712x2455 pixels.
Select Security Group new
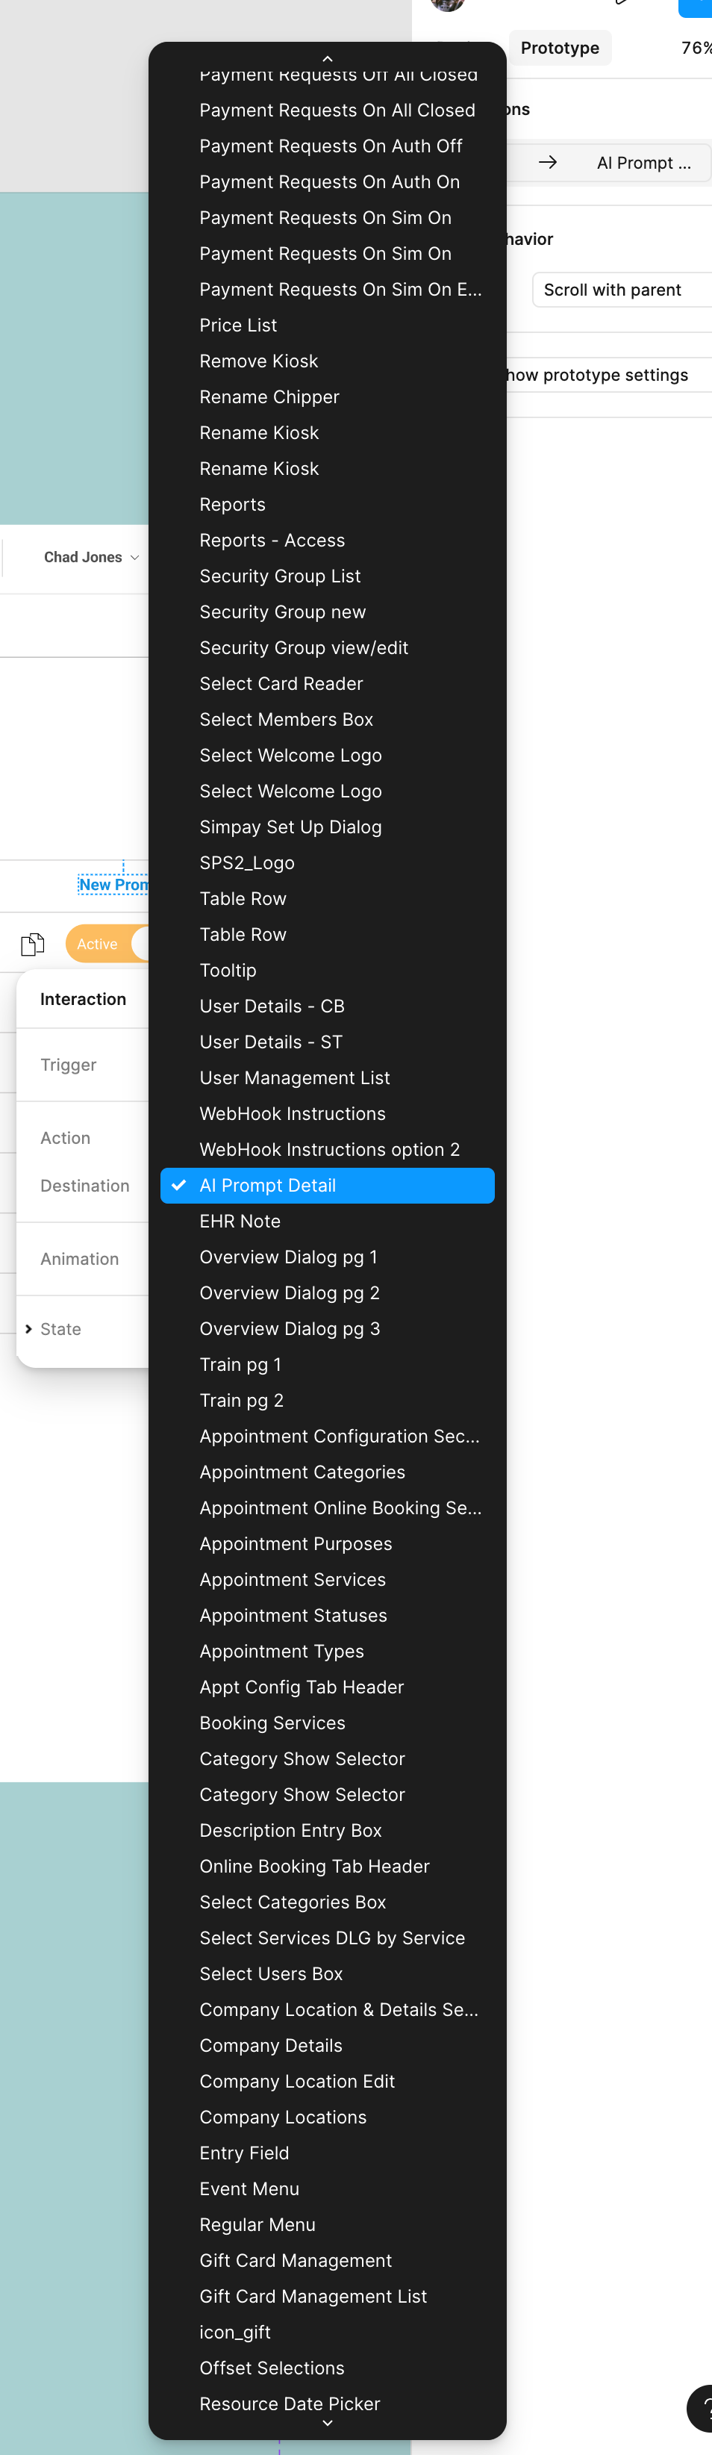click(x=327, y=612)
